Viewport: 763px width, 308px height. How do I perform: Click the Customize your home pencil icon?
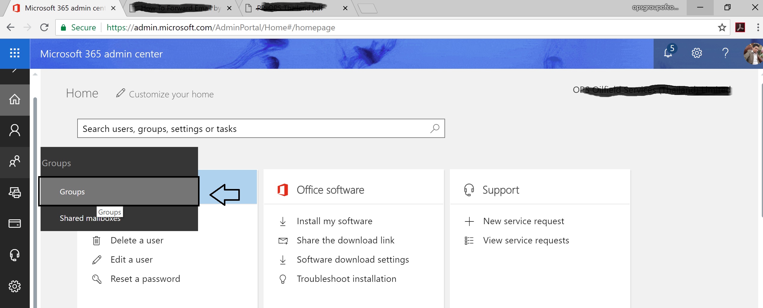click(x=121, y=93)
